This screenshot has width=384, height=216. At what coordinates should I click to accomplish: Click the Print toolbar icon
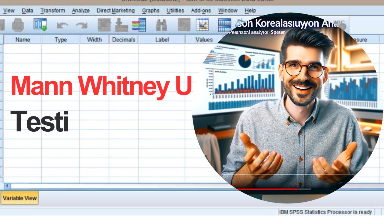pyautogui.click(x=18, y=25)
